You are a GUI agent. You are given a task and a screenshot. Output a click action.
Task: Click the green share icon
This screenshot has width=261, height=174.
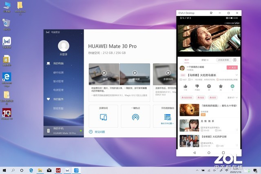[x=232, y=86]
